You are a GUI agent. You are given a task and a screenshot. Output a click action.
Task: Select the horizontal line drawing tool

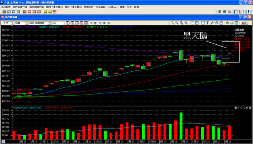click(203, 23)
